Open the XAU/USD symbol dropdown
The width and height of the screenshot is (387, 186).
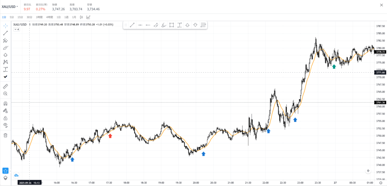(x=10, y=6)
